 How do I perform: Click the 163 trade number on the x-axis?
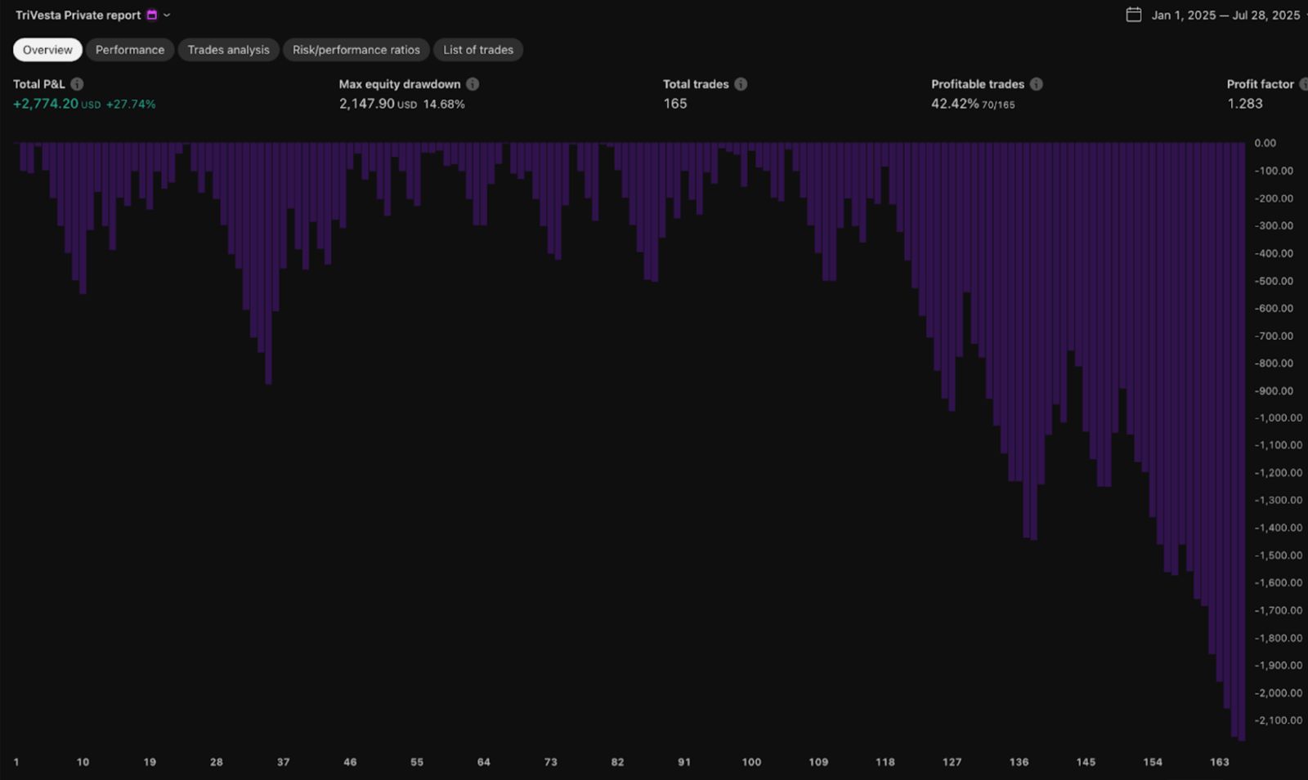(x=1220, y=762)
